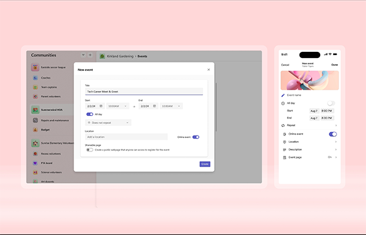Open the Start date calendar icon
366x235 pixels.
click(101, 106)
